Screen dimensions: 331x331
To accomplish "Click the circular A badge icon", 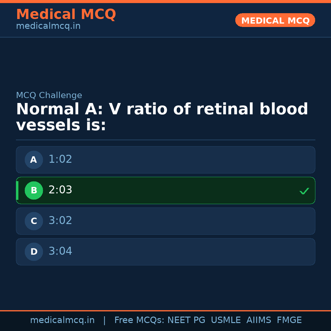I will click(33, 160).
